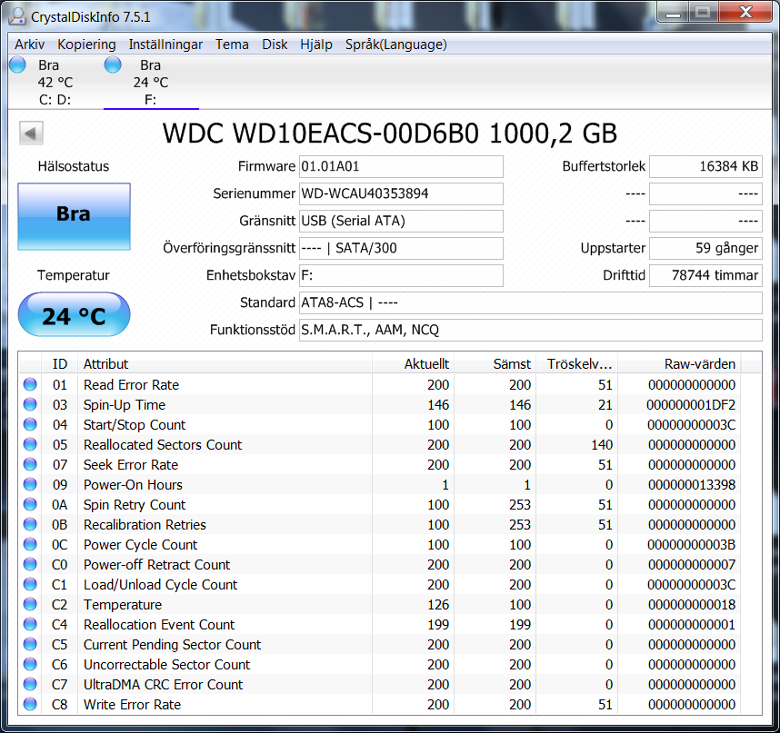The height and width of the screenshot is (733, 780).
Task: Click the serial number field WD-WCAU40353894
Action: pos(401,193)
